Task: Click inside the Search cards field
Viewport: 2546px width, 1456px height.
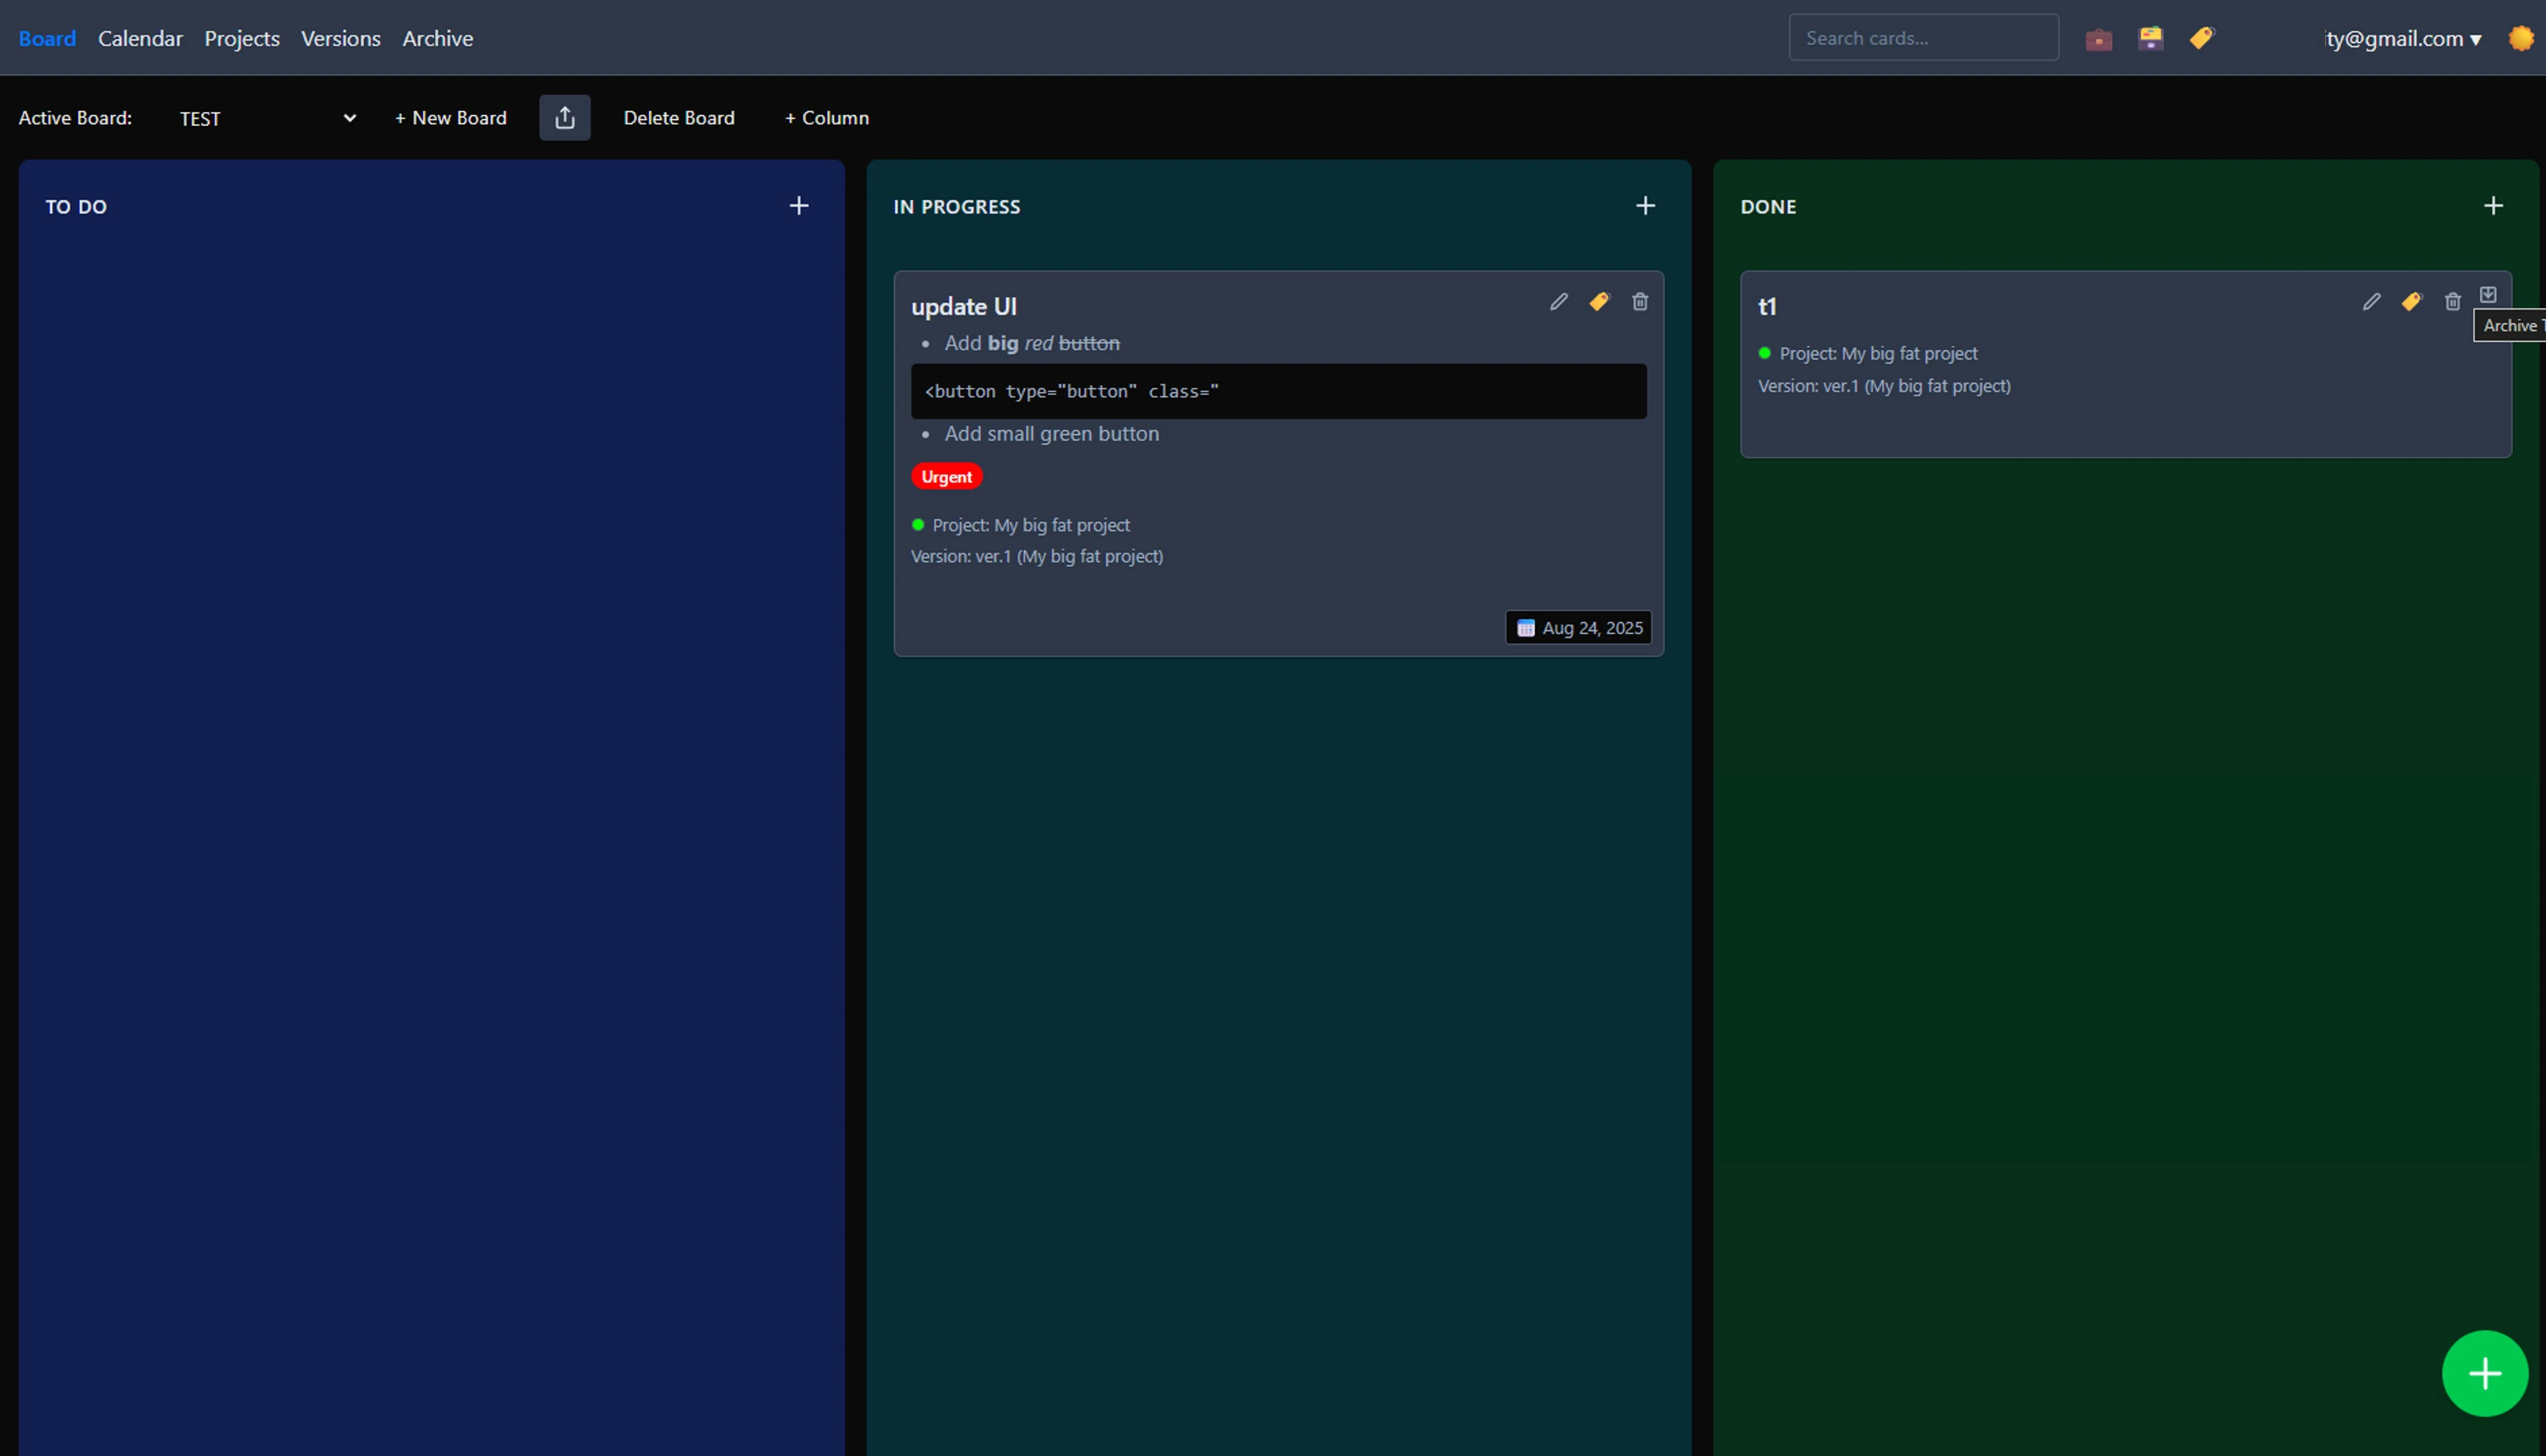Action: (x=1922, y=37)
